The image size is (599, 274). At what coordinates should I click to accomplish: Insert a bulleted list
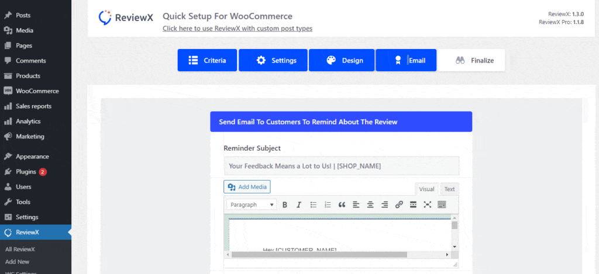coord(314,205)
